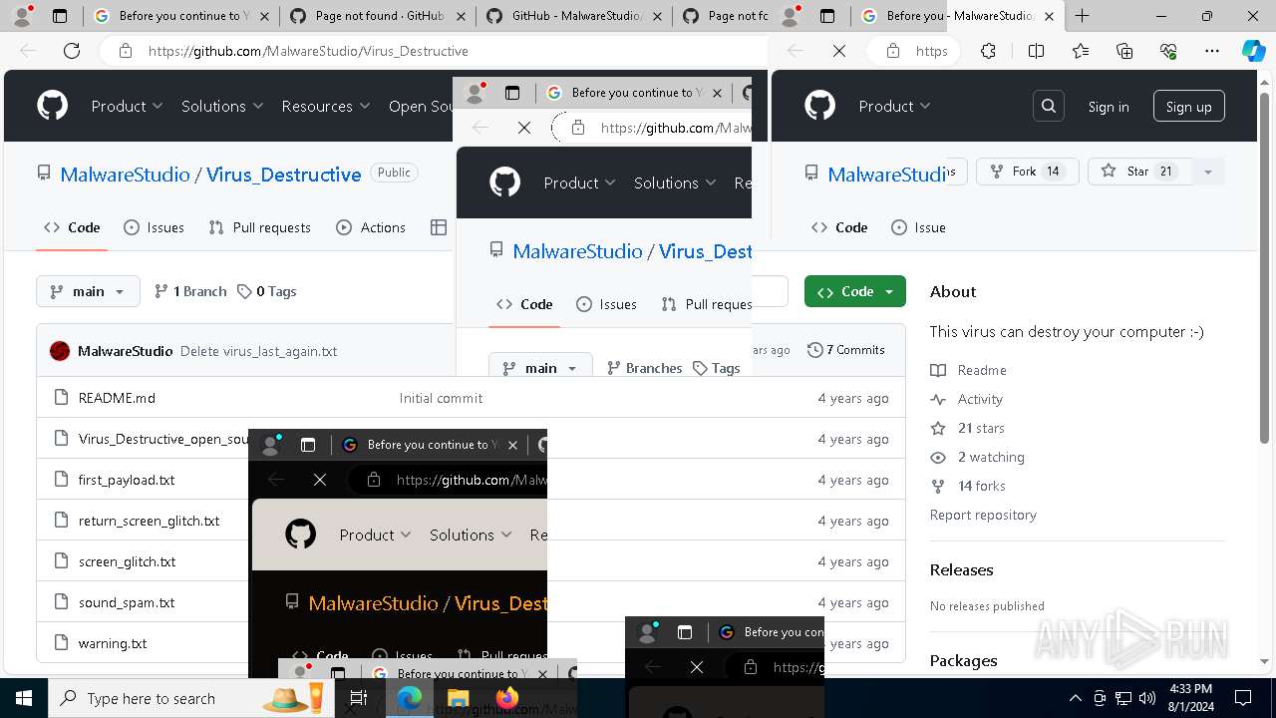
Task: Switch to 'Page not found · GitHub' browser tab
Action: (x=377, y=16)
